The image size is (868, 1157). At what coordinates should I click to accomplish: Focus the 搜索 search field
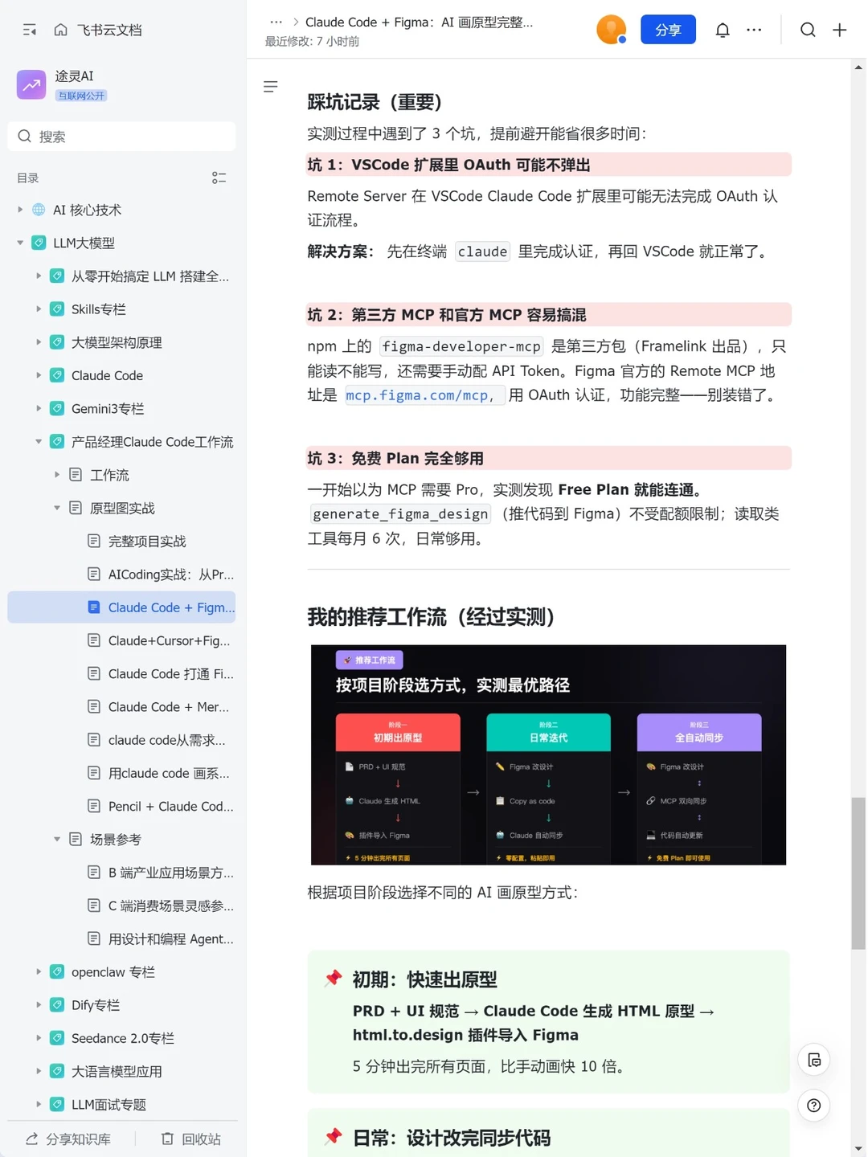[121, 137]
